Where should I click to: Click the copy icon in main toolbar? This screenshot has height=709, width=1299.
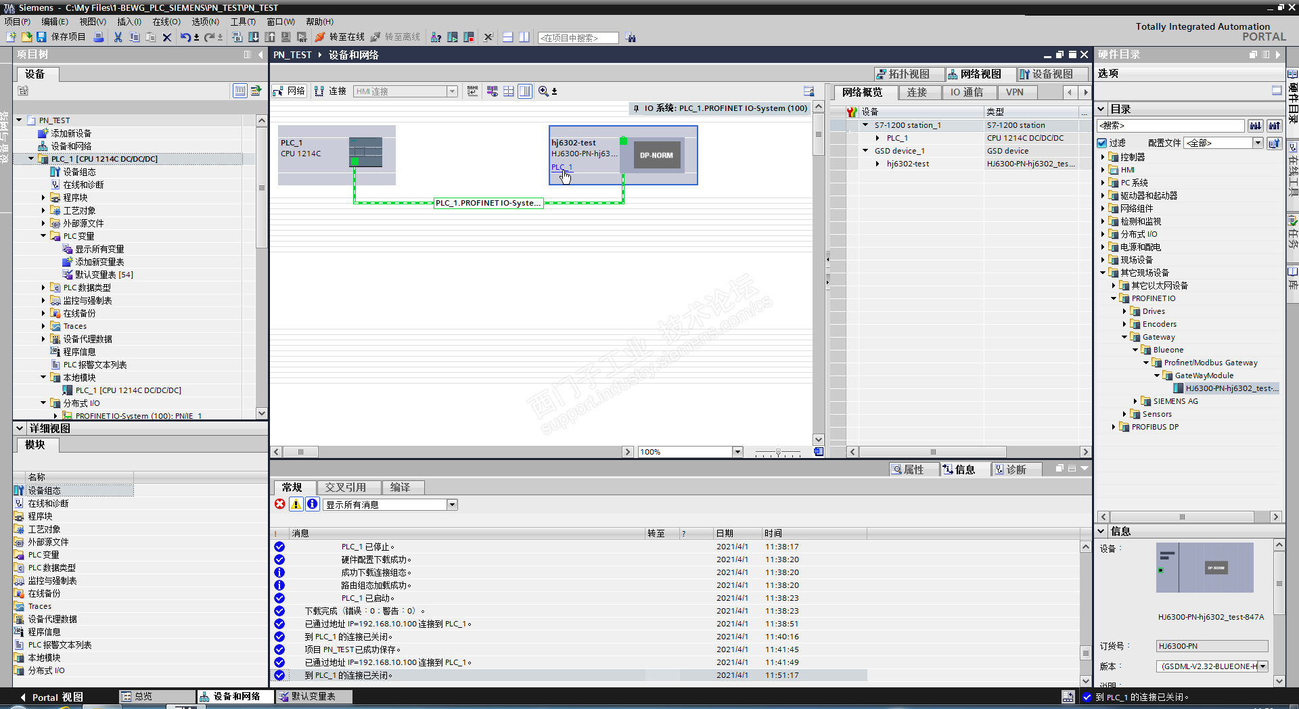(134, 37)
